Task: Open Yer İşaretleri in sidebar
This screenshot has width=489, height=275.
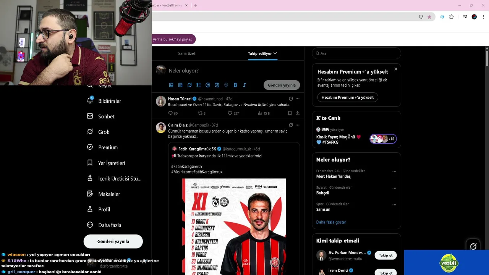Action: tap(106, 163)
